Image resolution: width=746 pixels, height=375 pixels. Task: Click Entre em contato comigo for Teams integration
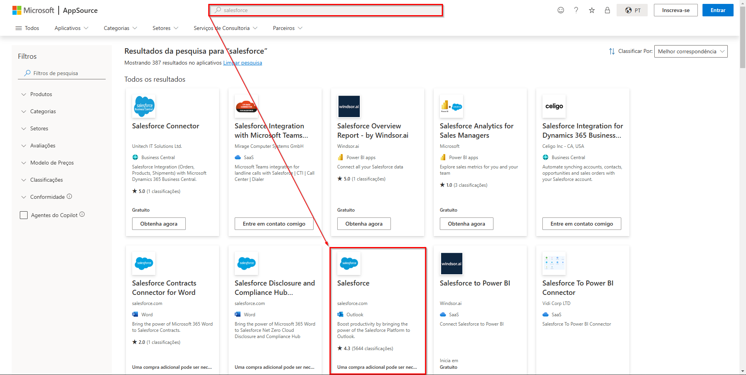[274, 224]
